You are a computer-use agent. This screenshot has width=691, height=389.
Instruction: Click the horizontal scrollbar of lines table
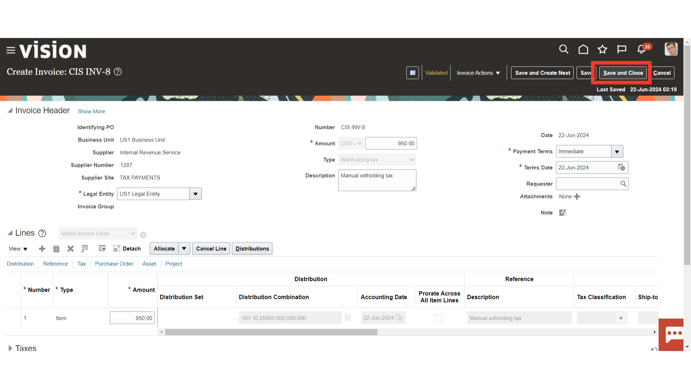(271, 332)
